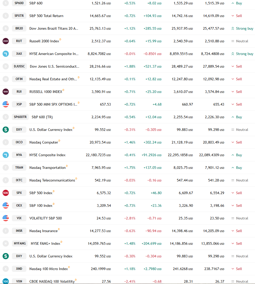Viewport: 255px width, 284px height.
Task: Click price 28,216.66 USD for DJUSSC
Action: tap(100, 66)
